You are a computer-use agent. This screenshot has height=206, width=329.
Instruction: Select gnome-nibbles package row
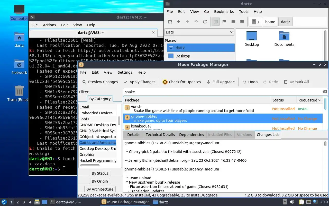(223, 118)
